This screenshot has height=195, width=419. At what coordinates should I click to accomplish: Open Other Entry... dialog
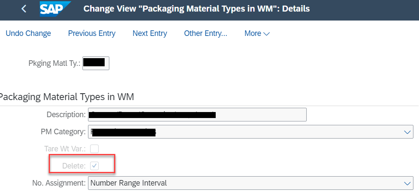(205, 33)
